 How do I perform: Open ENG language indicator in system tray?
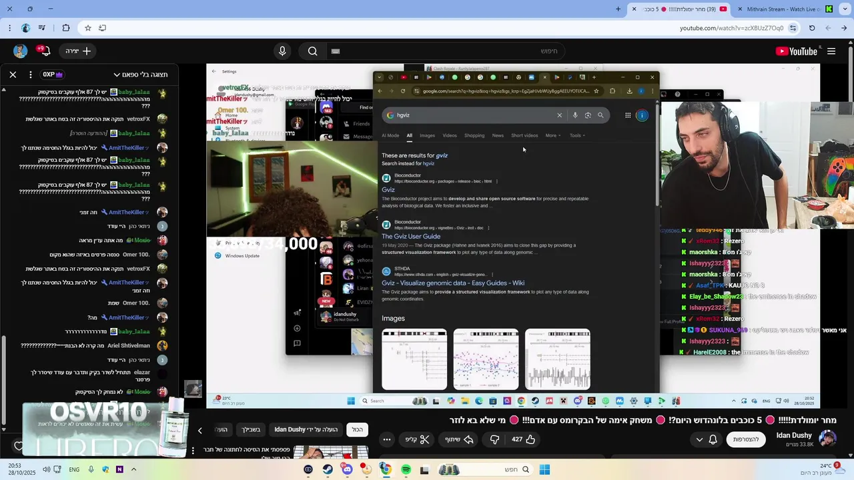(x=74, y=469)
